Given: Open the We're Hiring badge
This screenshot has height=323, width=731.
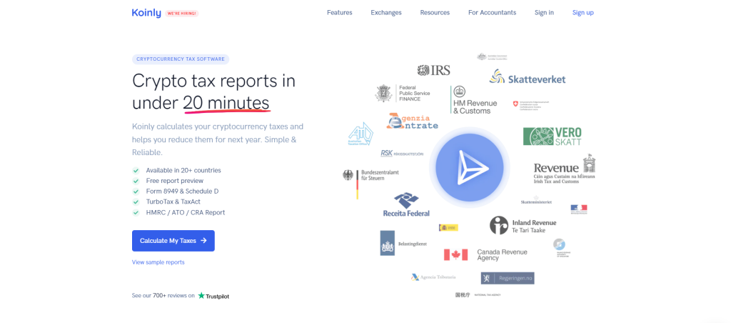Looking at the screenshot, I should tap(182, 14).
